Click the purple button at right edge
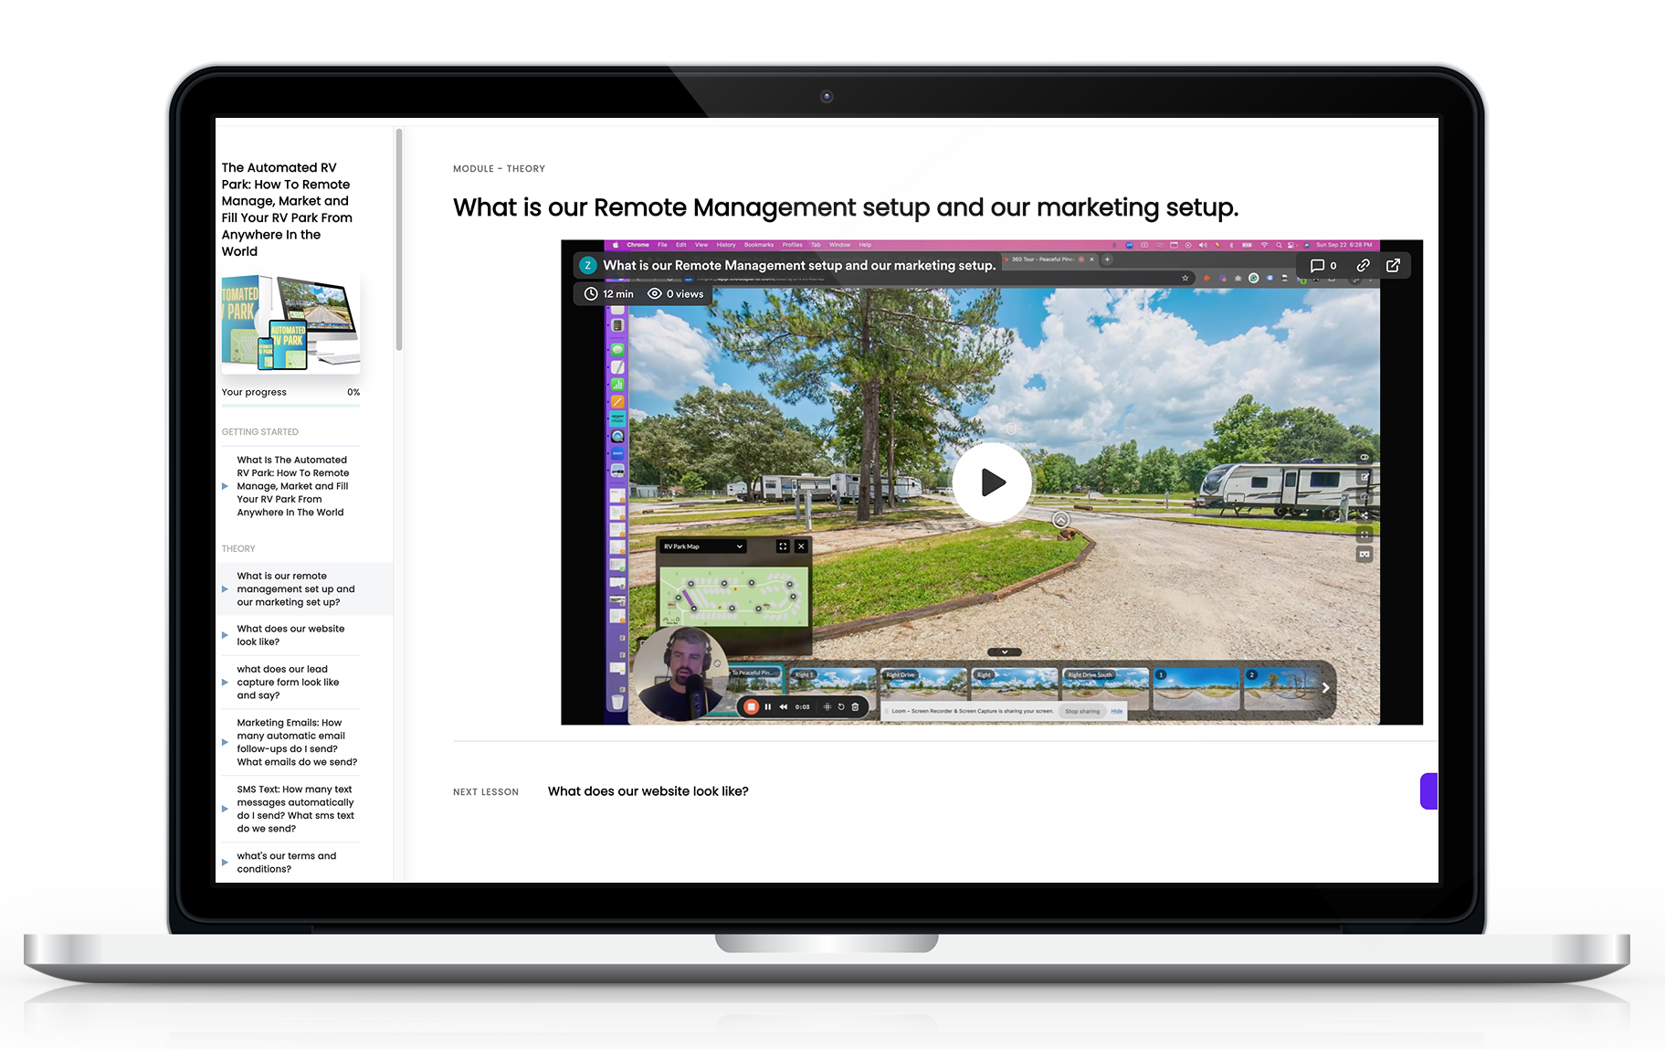This screenshot has height=1049, width=1665. tap(1428, 791)
